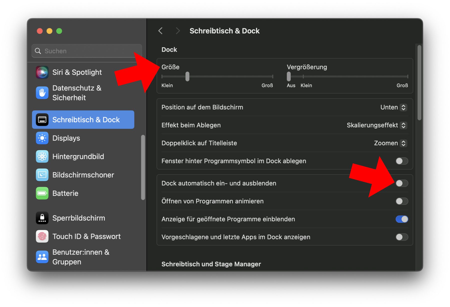Image resolution: width=450 pixels, height=307 pixels.
Task: Select Schreibtisch & Dock in sidebar
Action: (x=83, y=120)
